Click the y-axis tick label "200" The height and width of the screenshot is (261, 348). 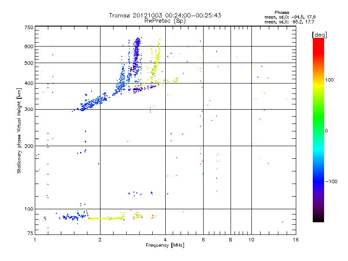[x=29, y=146]
